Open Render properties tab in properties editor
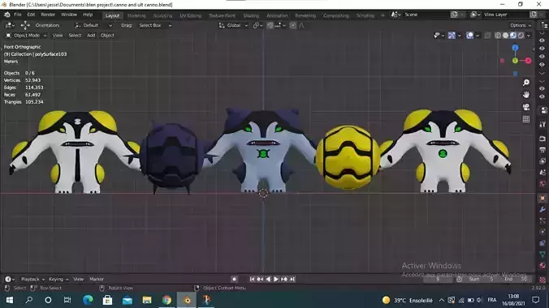The width and height of the screenshot is (549, 308). tap(543, 139)
